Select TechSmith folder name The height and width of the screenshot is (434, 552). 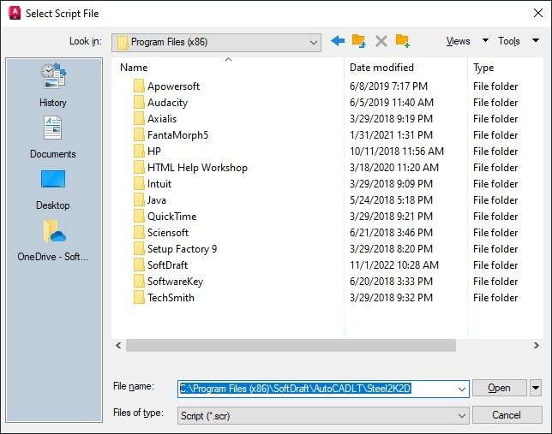pos(171,298)
